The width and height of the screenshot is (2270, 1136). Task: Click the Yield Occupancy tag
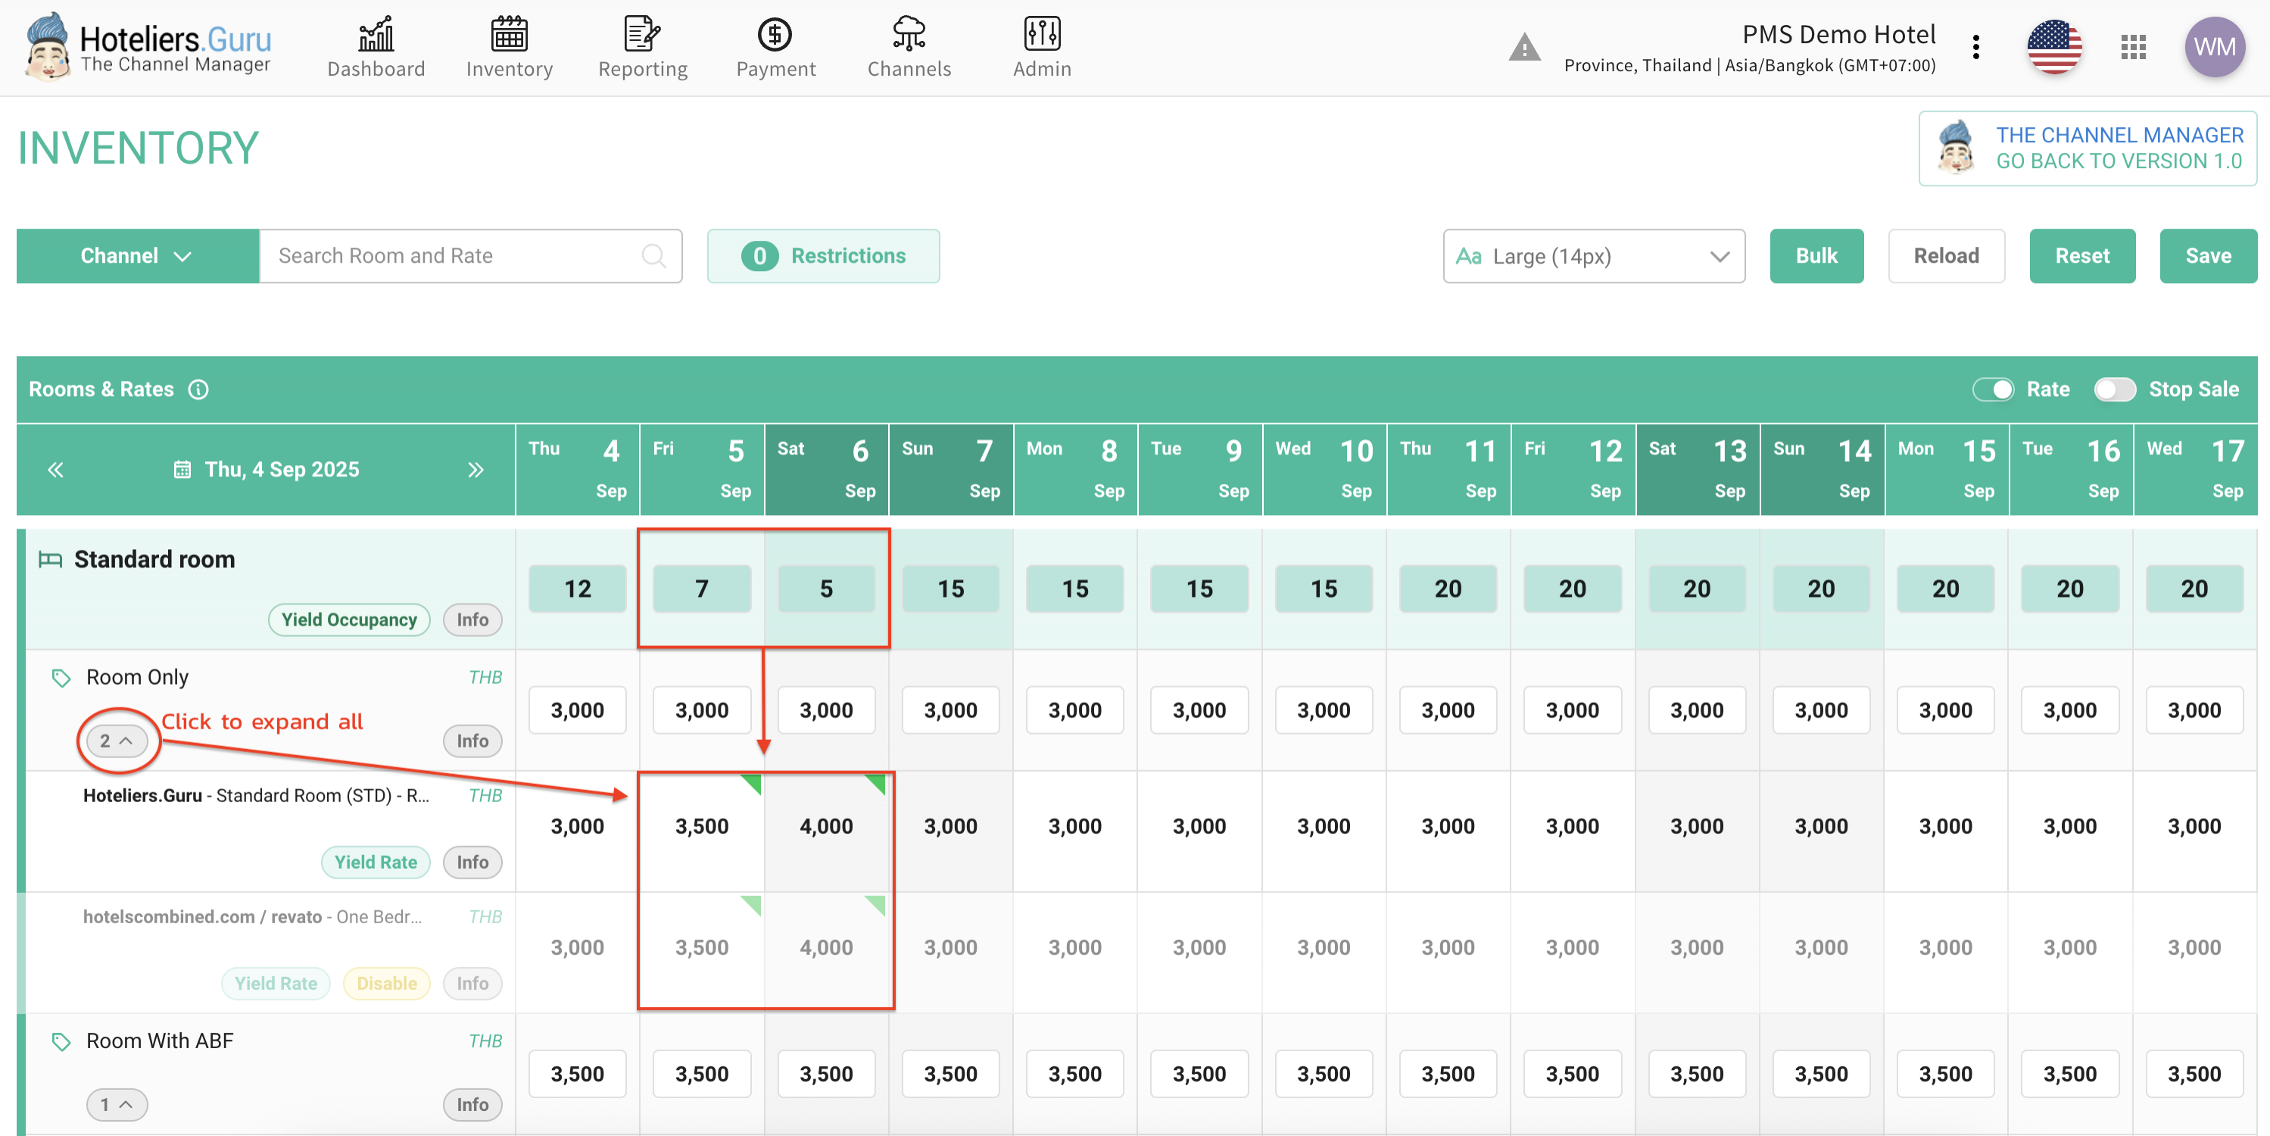(x=349, y=619)
